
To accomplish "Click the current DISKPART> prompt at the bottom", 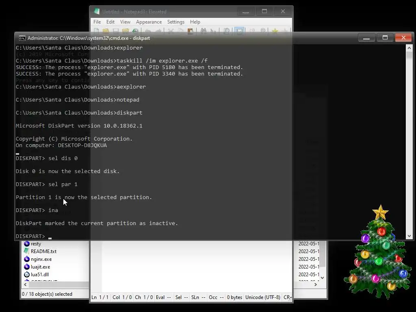I will (30, 236).
